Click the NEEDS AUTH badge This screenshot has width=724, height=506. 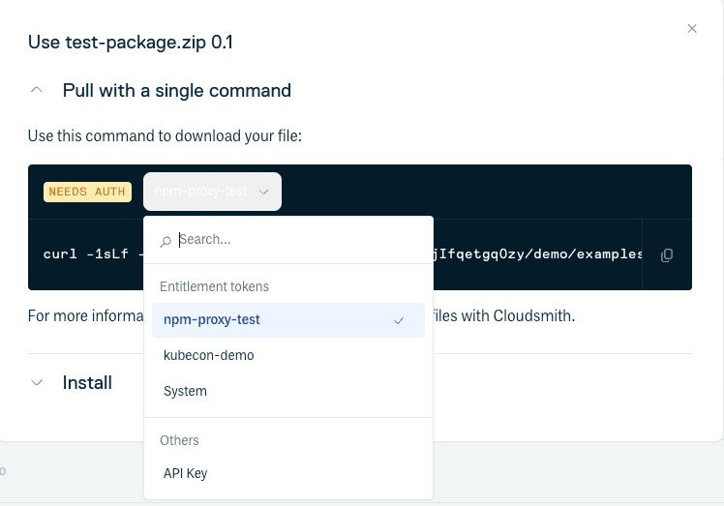87,192
